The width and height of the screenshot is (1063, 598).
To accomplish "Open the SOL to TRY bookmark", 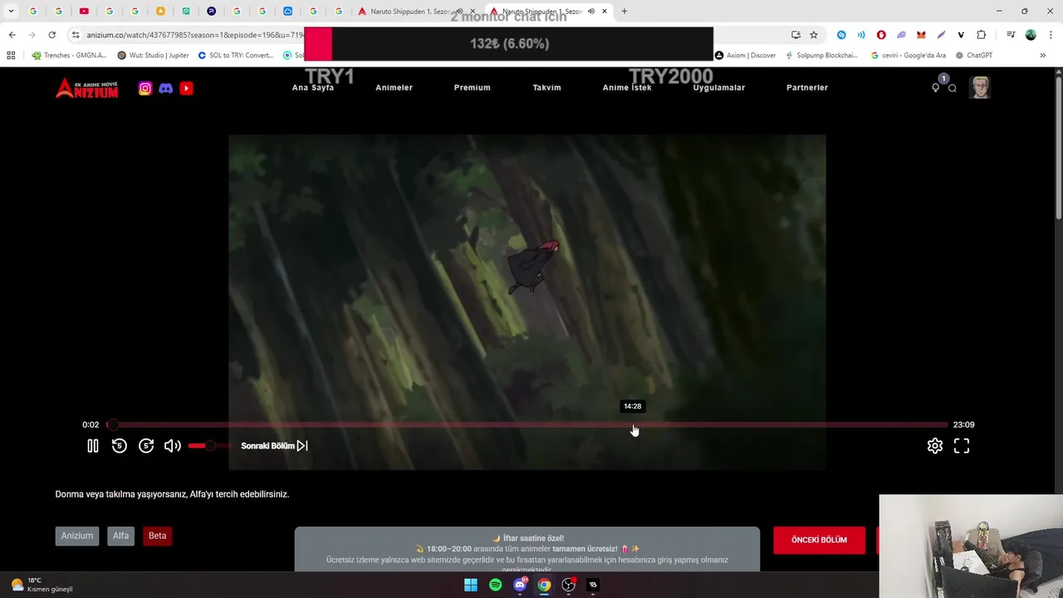I will point(236,56).
